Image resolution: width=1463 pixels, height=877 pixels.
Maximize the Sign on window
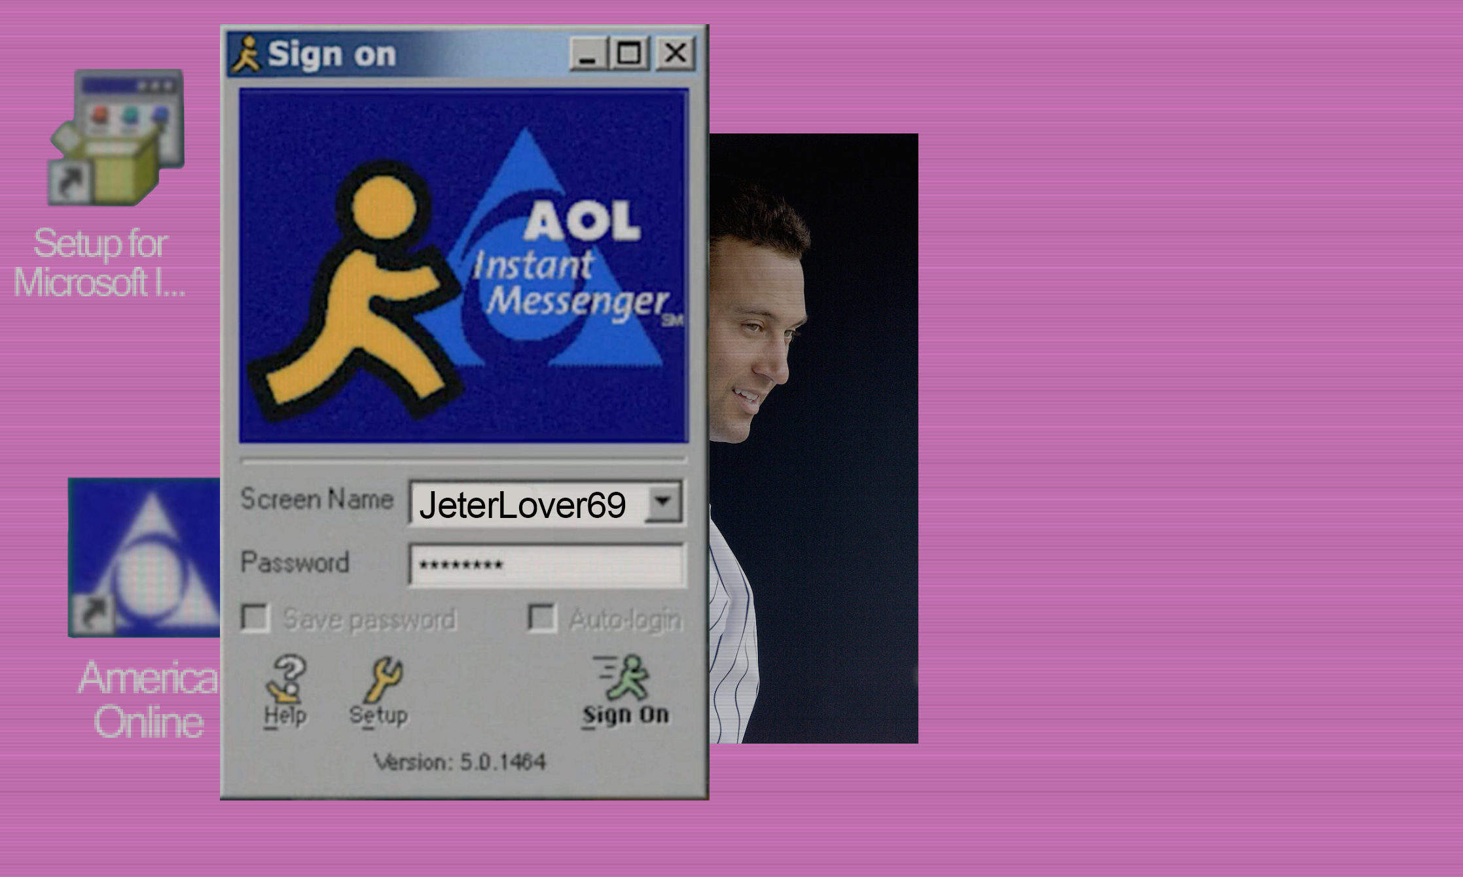629,54
